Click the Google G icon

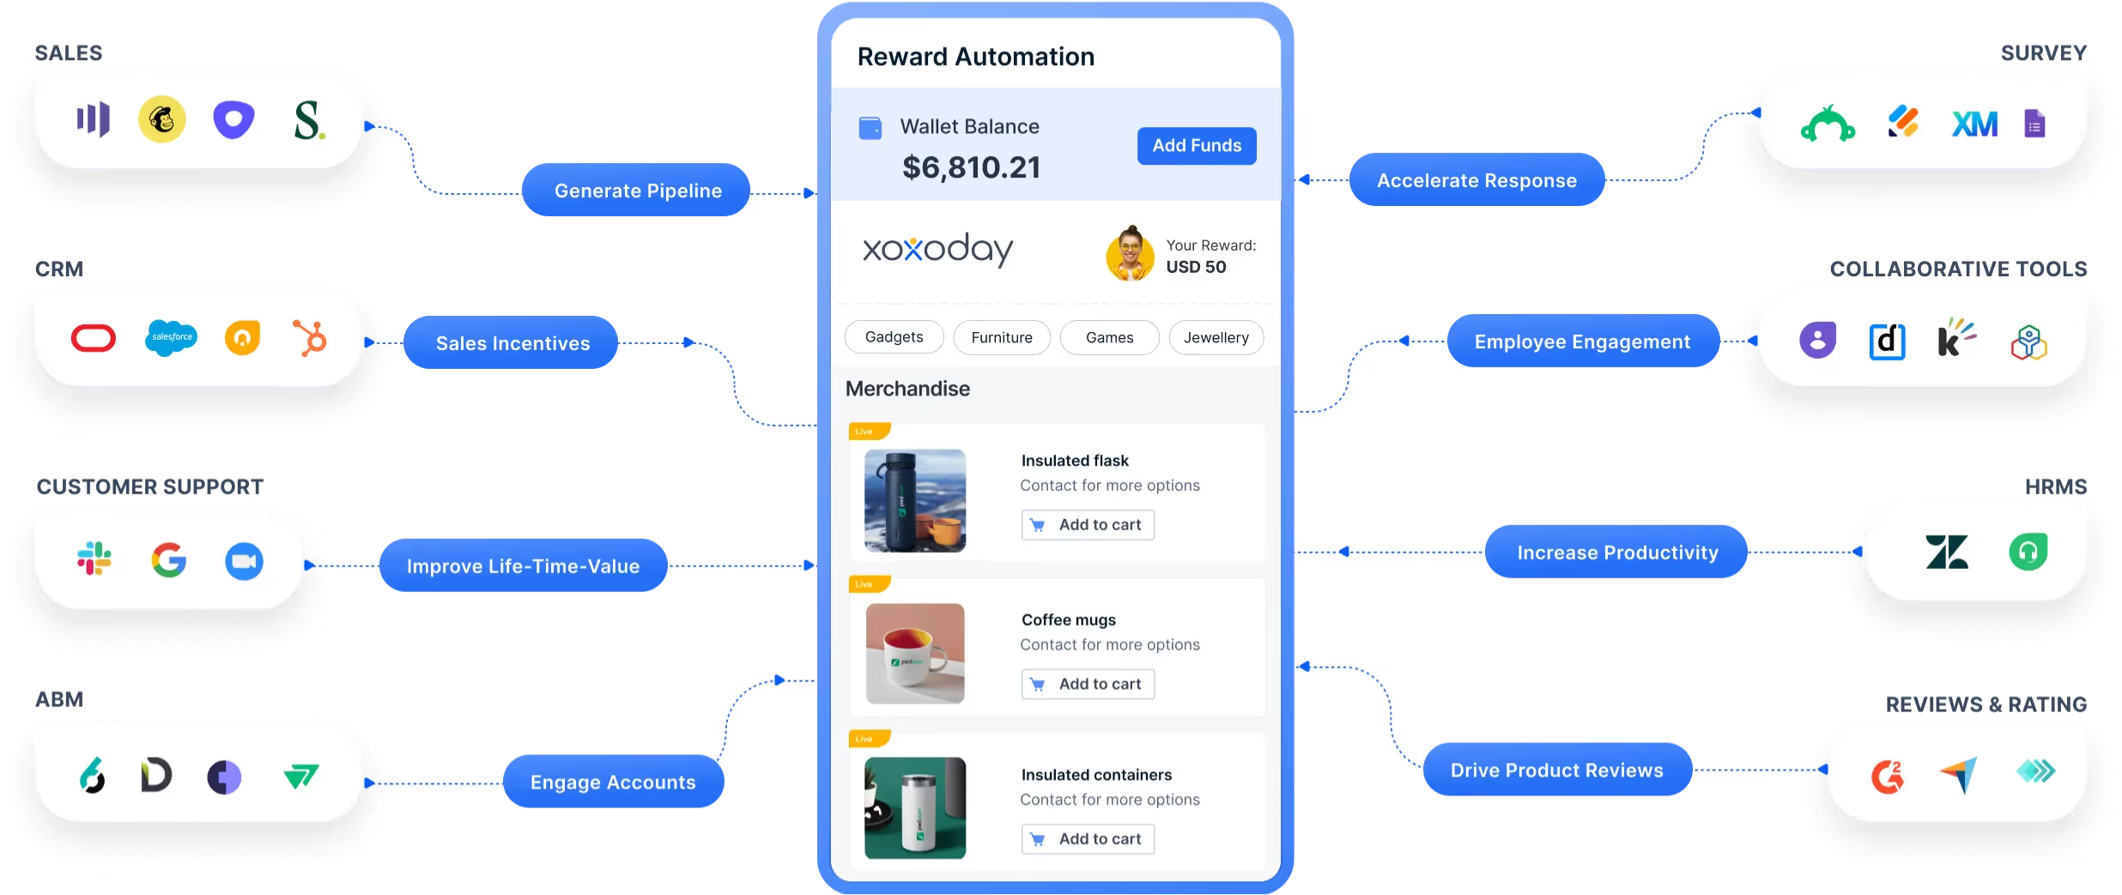[169, 560]
